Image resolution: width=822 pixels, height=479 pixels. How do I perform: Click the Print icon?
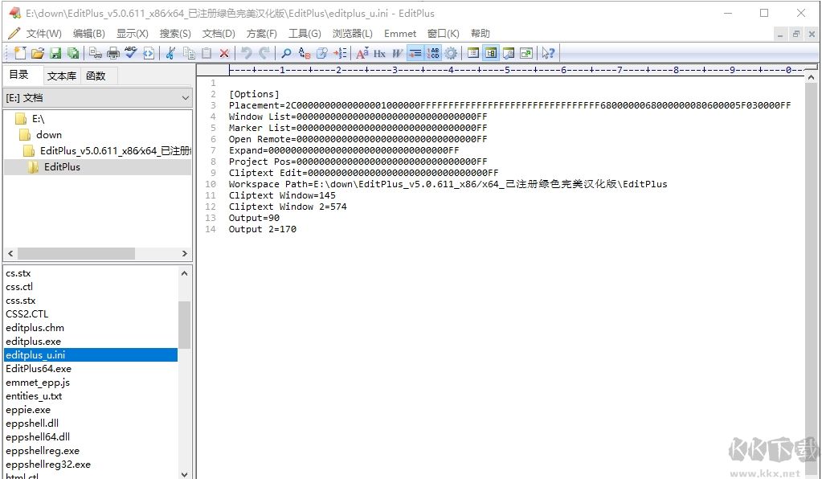113,53
